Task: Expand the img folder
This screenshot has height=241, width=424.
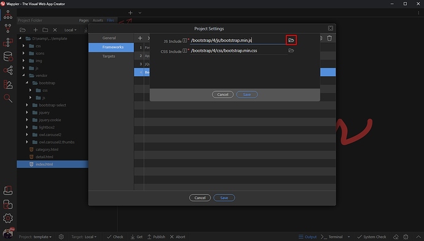Action: [x=23, y=61]
